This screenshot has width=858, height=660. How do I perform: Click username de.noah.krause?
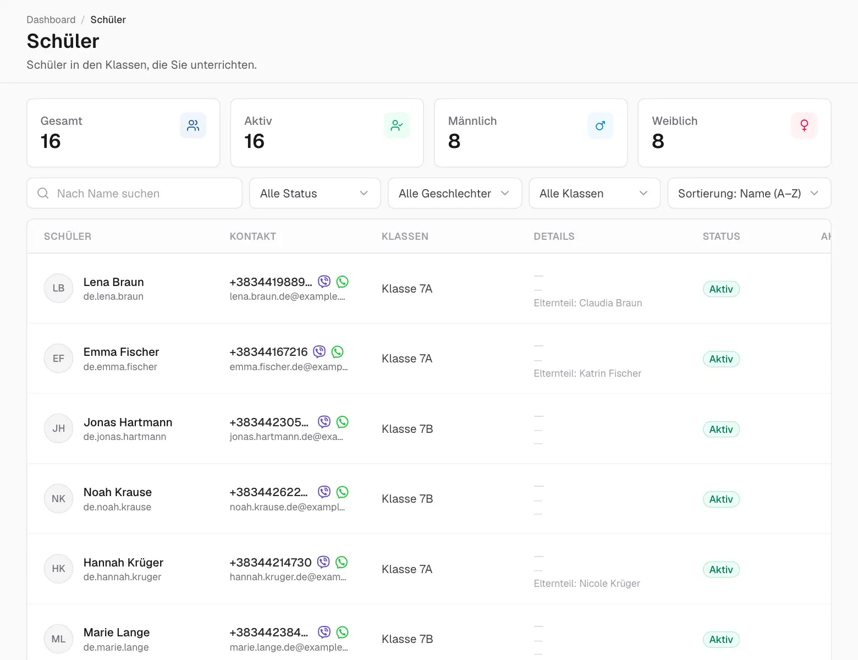tap(117, 507)
